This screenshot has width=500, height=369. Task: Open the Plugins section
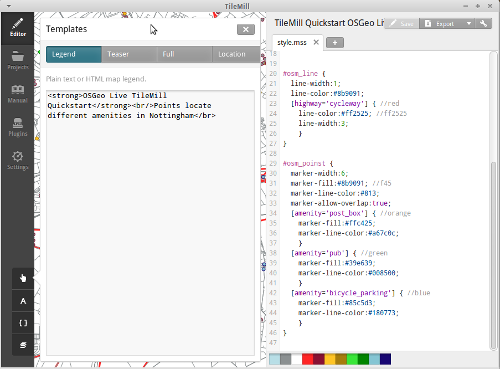(18, 127)
